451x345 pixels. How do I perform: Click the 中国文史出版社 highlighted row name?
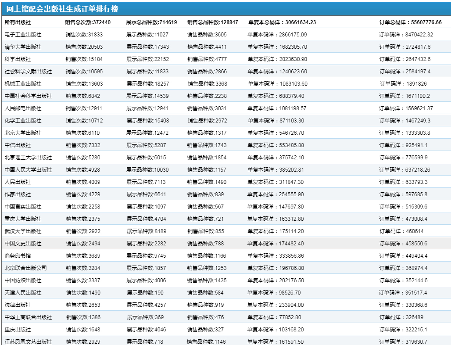pyautogui.click(x=23, y=244)
